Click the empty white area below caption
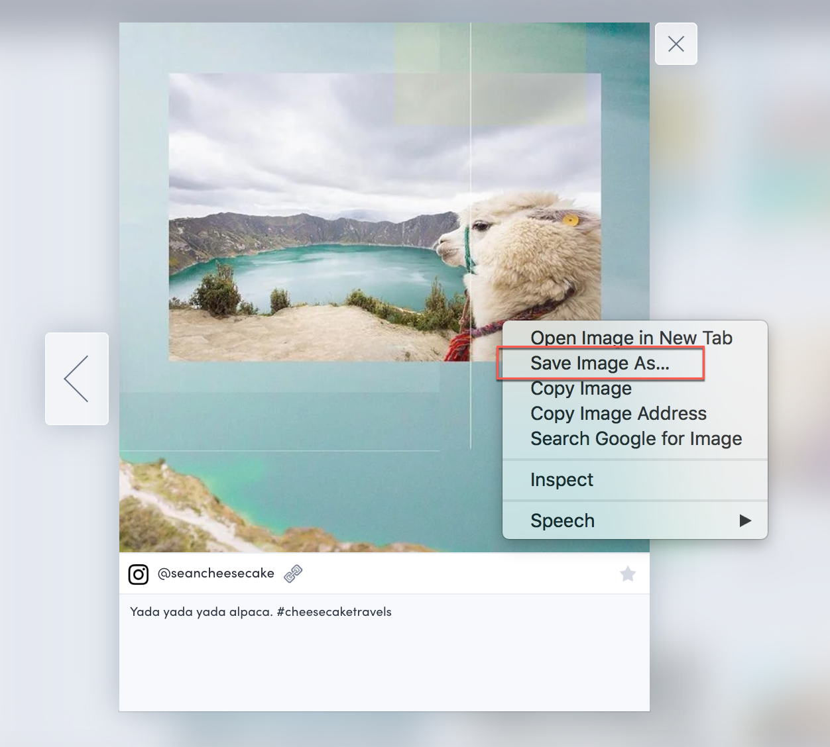Screen dimensions: 830x747 click(385, 669)
